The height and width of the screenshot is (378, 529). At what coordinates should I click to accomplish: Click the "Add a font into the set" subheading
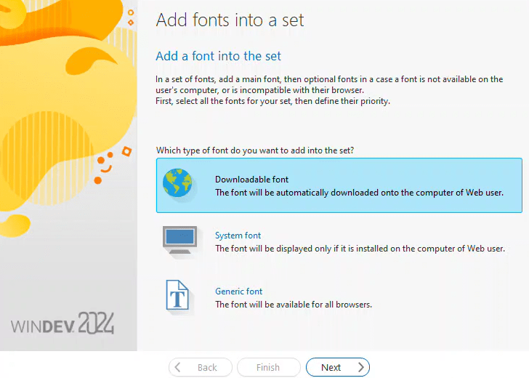pos(219,56)
